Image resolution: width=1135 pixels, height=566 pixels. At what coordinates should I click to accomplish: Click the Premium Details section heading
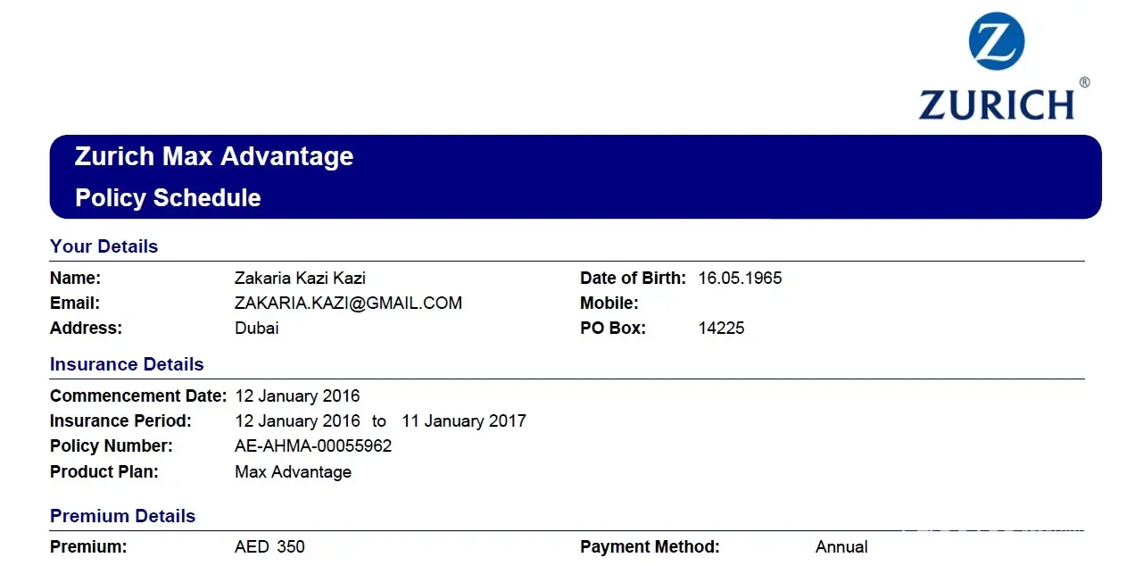coord(122,516)
